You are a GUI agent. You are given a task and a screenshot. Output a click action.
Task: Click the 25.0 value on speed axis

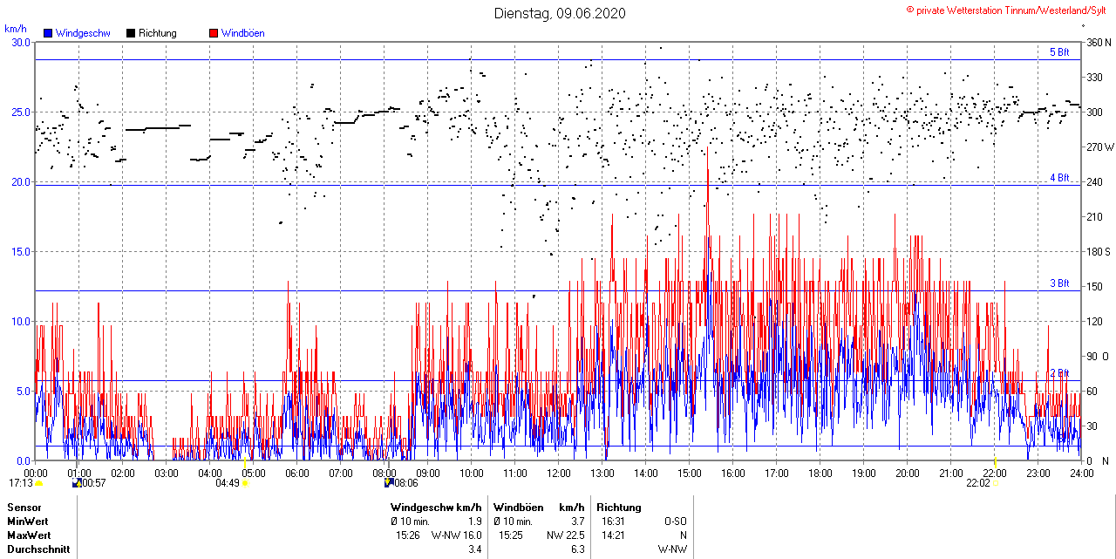(20, 112)
